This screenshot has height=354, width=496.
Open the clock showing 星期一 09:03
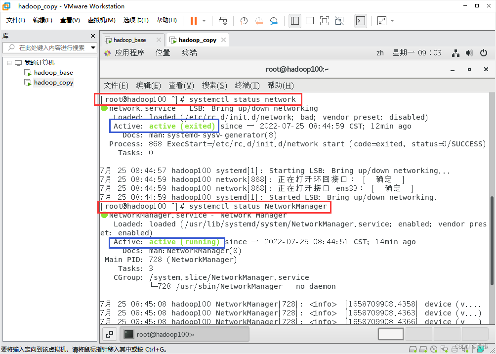tap(416, 53)
